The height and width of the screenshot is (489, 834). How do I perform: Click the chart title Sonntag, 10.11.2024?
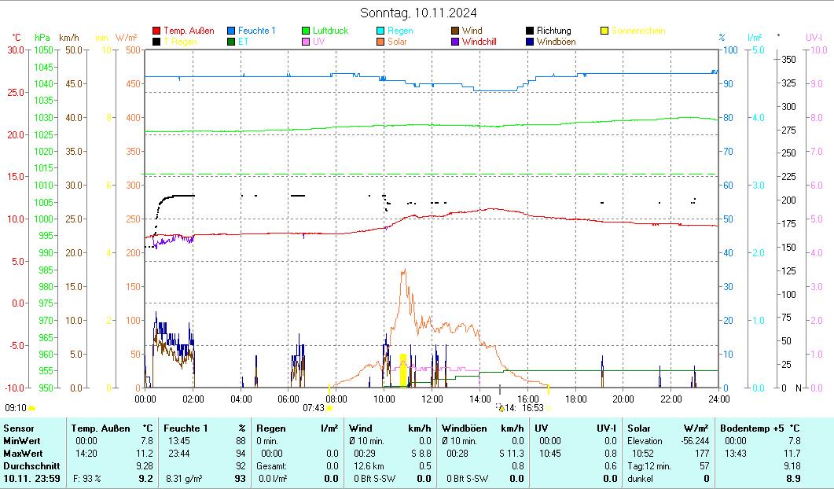click(x=417, y=13)
